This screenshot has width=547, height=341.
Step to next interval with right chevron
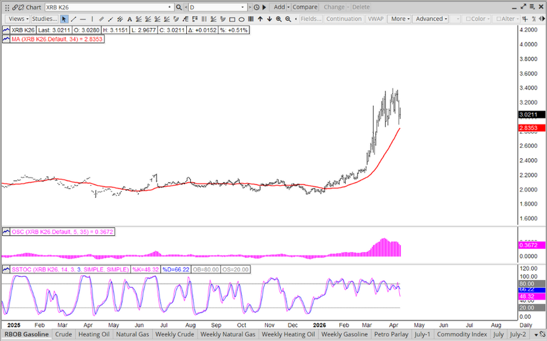click(250, 7)
